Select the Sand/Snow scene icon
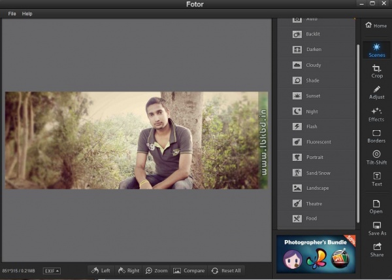The height and width of the screenshot is (280, 392). (297, 173)
